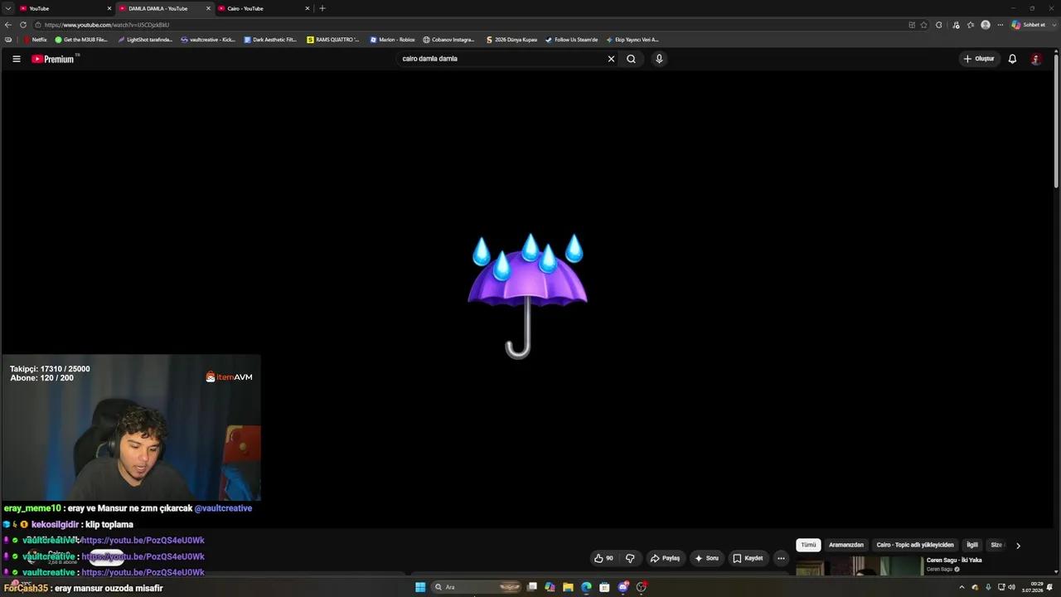Click the YouTube Premium logo
This screenshot has height=597, width=1061.
(x=53, y=59)
